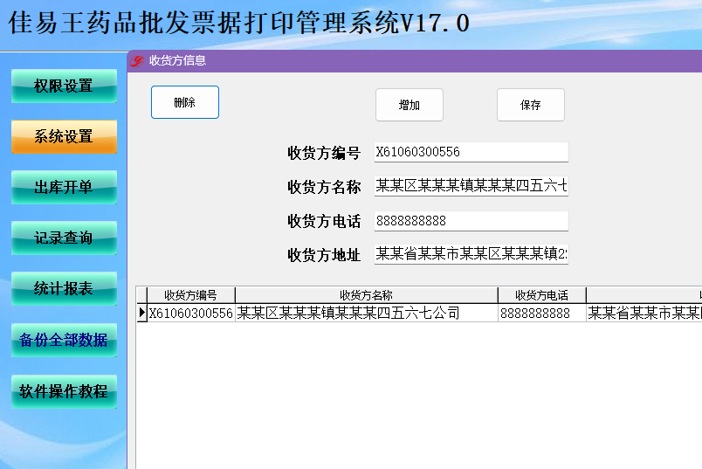Open 权限设置 in the sidebar

click(64, 86)
